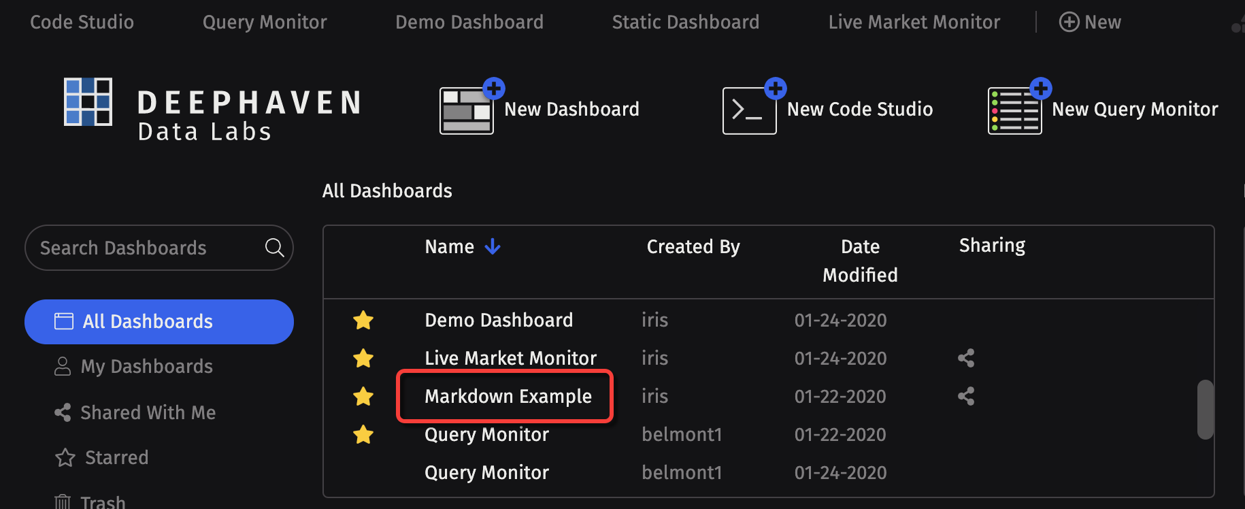
Task: Click the Deephaven logo grid icon
Action: pyautogui.click(x=88, y=102)
